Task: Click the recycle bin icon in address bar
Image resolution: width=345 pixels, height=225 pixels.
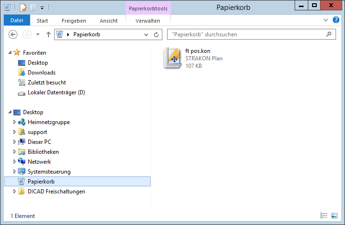Action: [60, 34]
